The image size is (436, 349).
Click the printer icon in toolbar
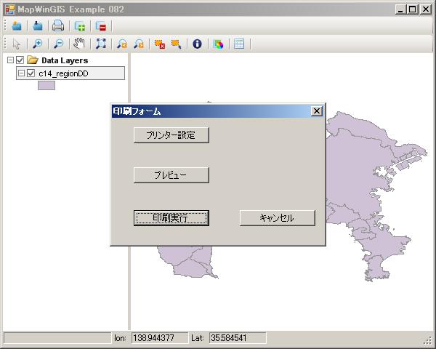click(57, 26)
